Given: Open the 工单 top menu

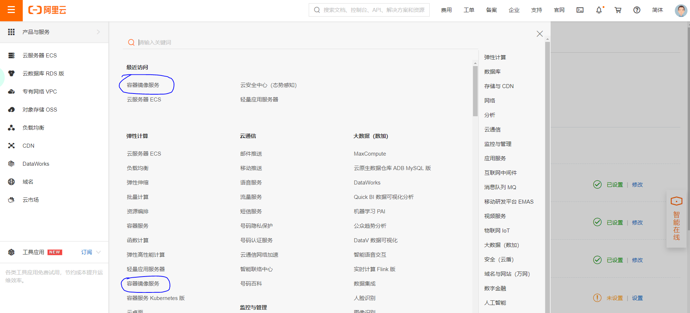Looking at the screenshot, I should click(469, 10).
